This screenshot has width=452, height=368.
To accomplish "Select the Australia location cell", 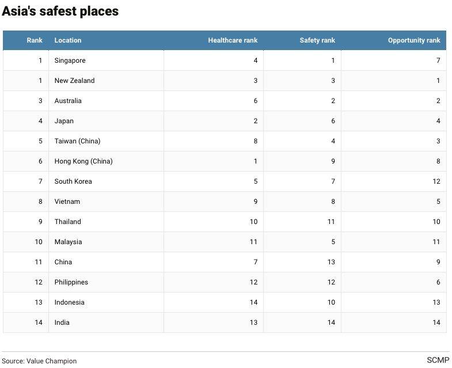I will 68,101.
